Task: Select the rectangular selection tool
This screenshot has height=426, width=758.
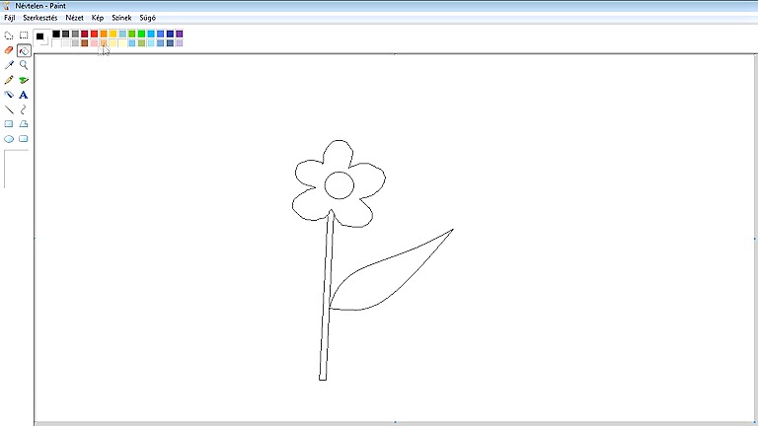Action: [24, 35]
